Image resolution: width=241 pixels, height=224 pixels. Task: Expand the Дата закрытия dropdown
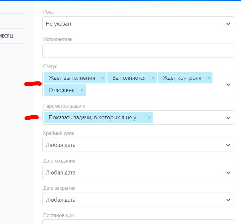[x=228, y=200]
